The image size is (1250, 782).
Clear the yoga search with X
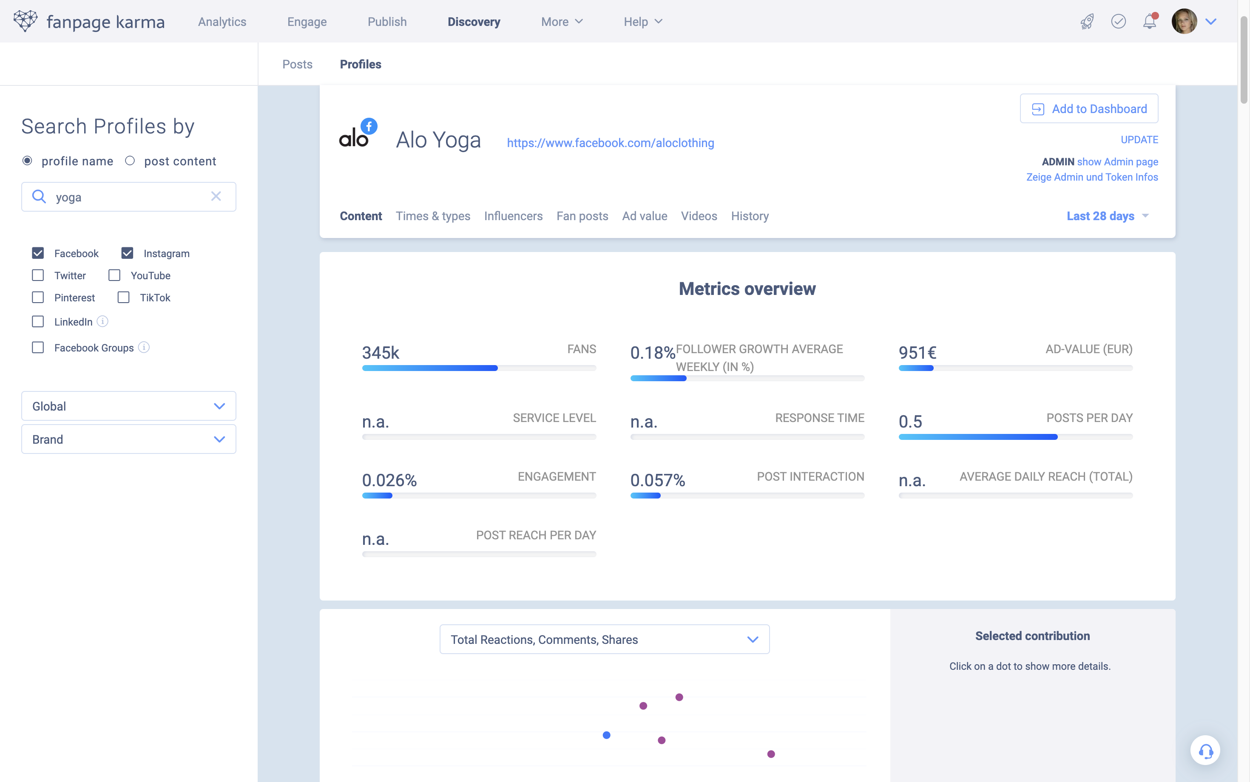[x=216, y=196]
